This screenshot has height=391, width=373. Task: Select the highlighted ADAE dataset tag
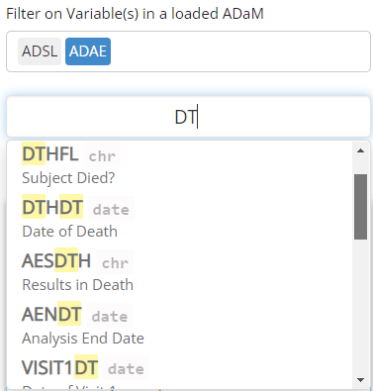(88, 51)
